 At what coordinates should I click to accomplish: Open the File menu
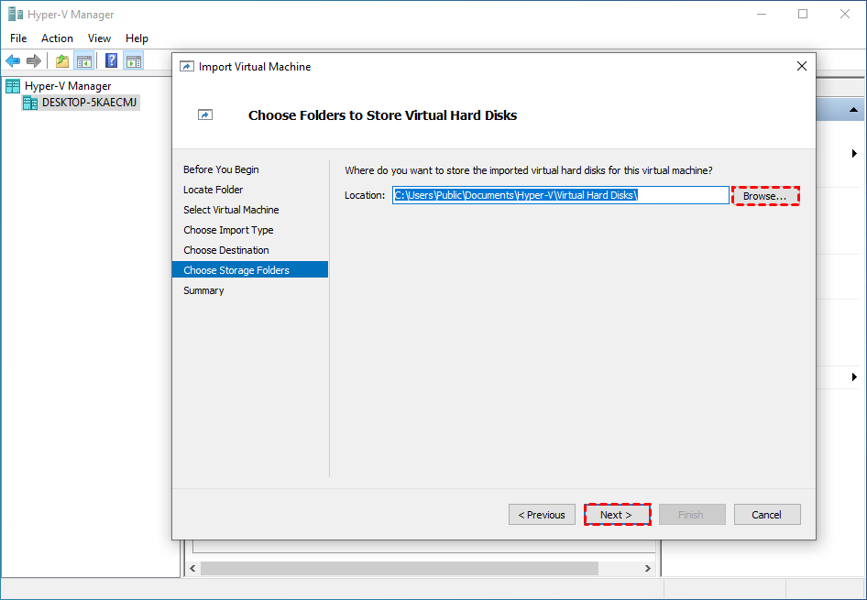click(x=18, y=38)
